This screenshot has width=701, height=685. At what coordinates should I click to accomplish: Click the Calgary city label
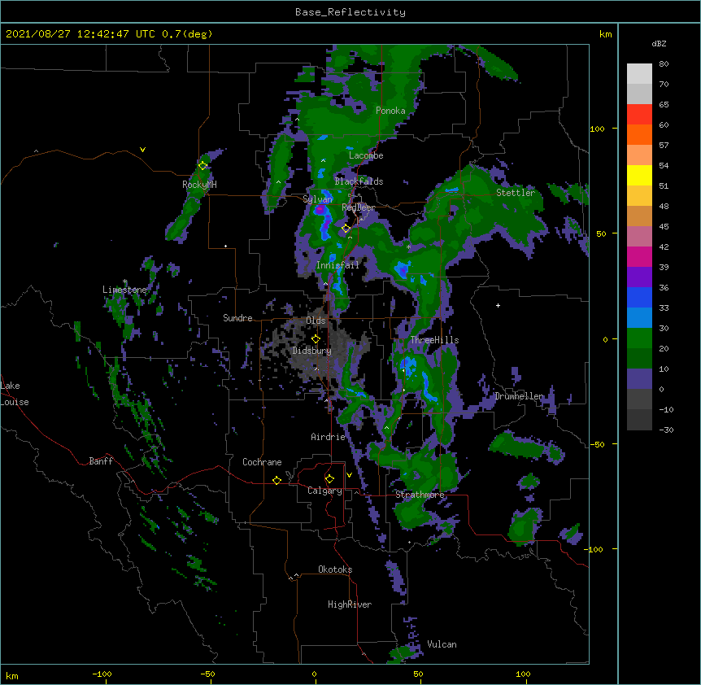coord(324,491)
